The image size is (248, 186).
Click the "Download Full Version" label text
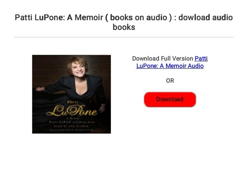(162, 59)
